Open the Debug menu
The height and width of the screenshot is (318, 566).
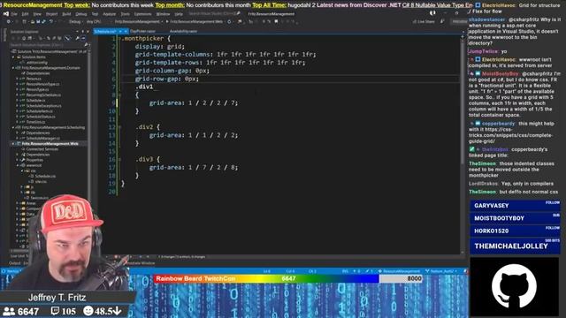[x=80, y=14]
